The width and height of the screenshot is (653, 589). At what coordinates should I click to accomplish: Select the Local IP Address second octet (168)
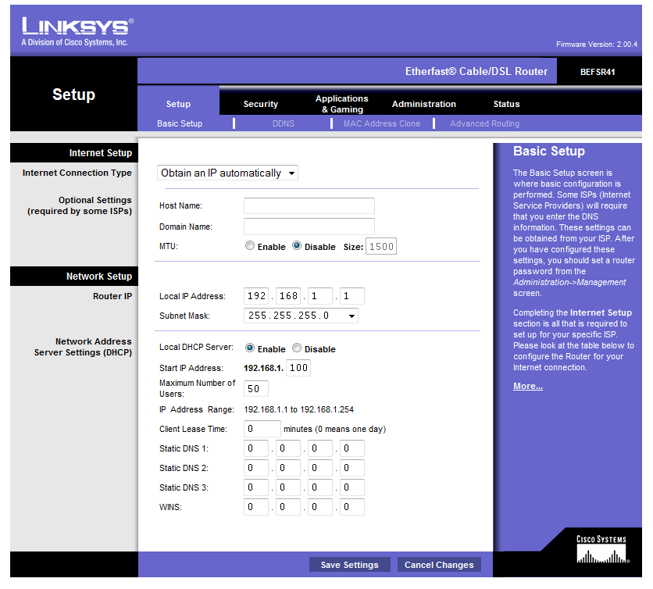tap(288, 296)
